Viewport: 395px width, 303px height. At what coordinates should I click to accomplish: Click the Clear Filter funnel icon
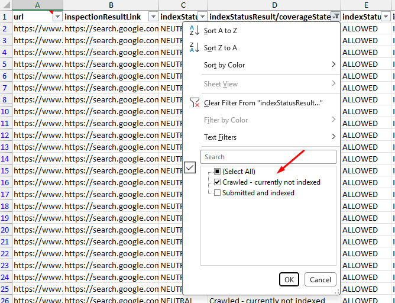(195, 102)
